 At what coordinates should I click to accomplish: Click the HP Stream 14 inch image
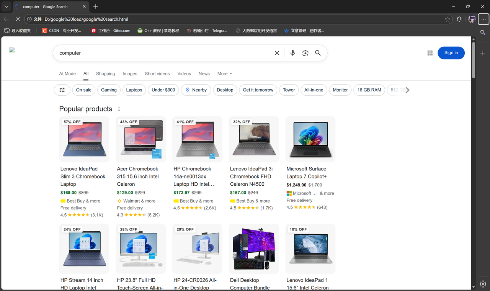coord(84,248)
